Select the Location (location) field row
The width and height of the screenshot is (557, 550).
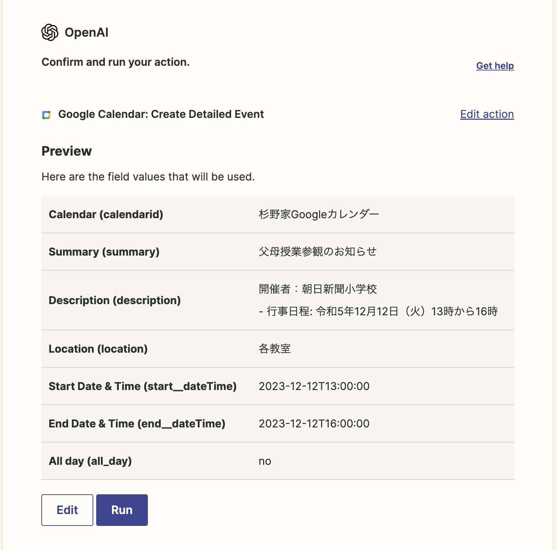click(98, 349)
